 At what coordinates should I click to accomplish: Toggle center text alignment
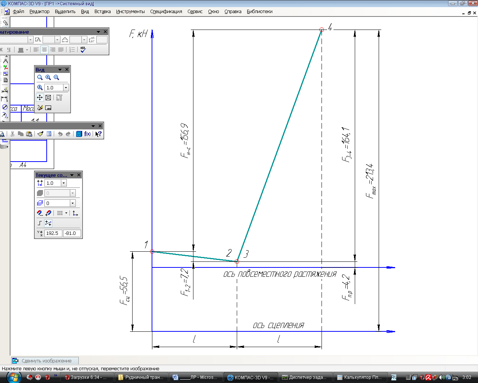click(x=44, y=49)
